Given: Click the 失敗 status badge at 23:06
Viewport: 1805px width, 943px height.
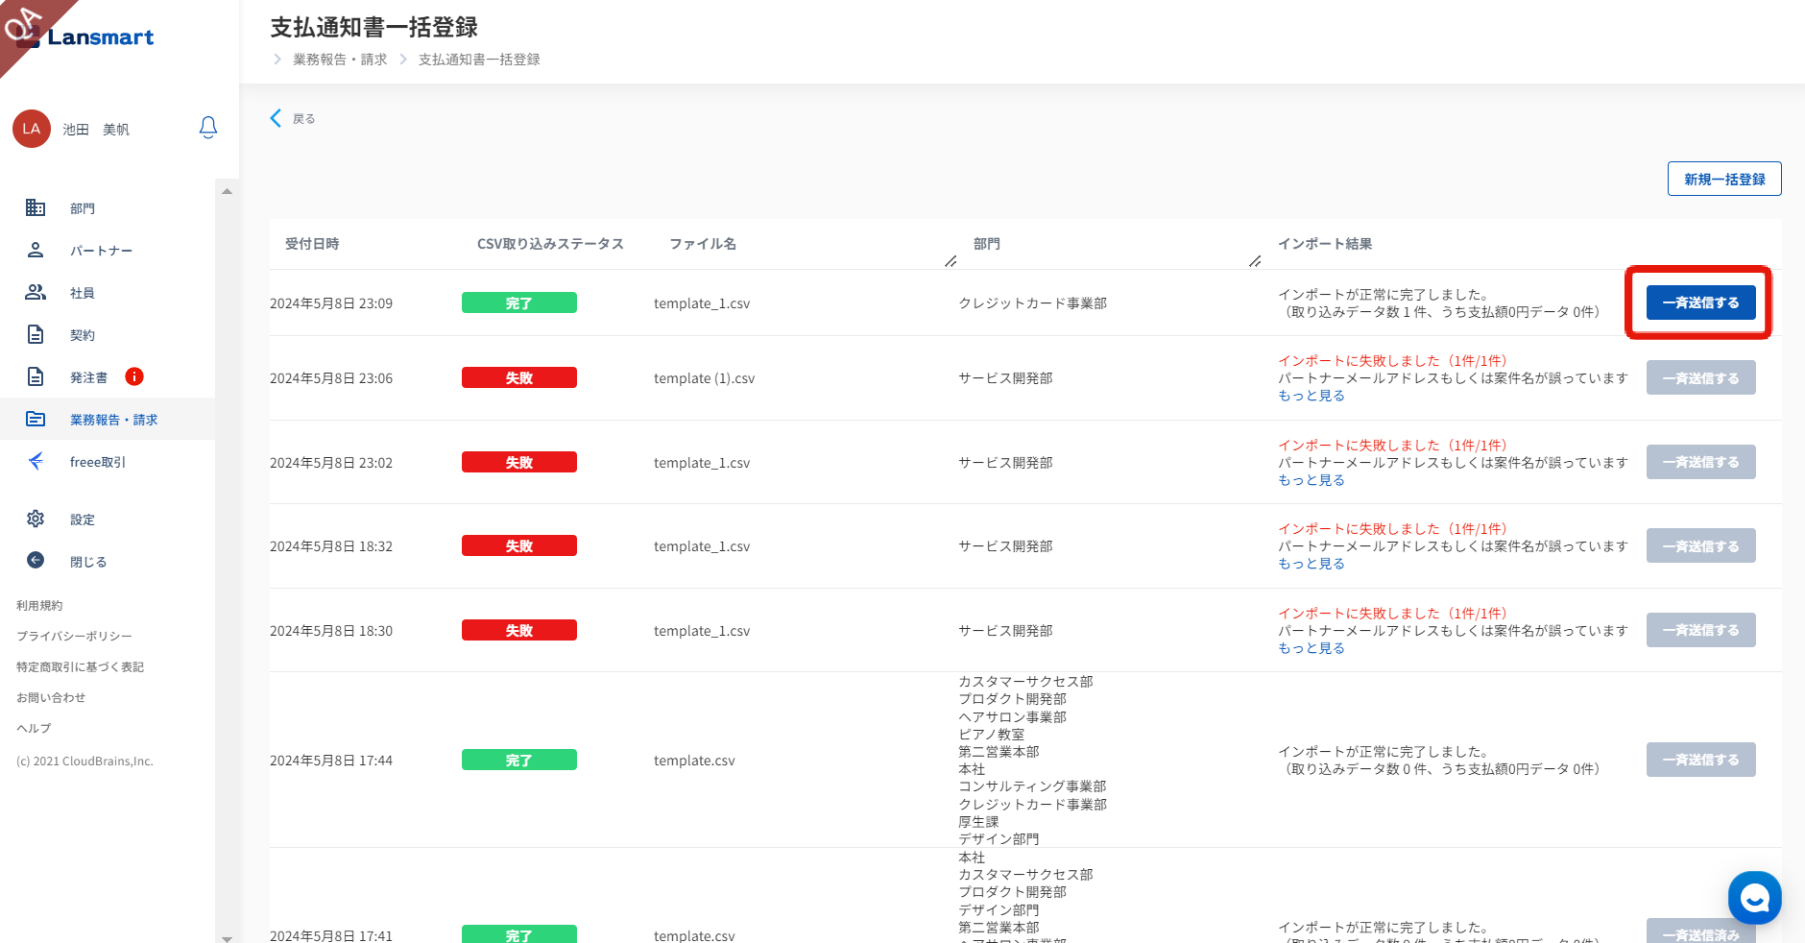Looking at the screenshot, I should click(x=519, y=377).
